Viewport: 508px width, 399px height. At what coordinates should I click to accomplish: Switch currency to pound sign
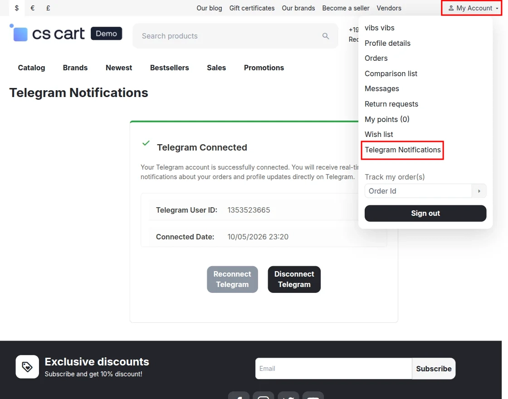(48, 8)
